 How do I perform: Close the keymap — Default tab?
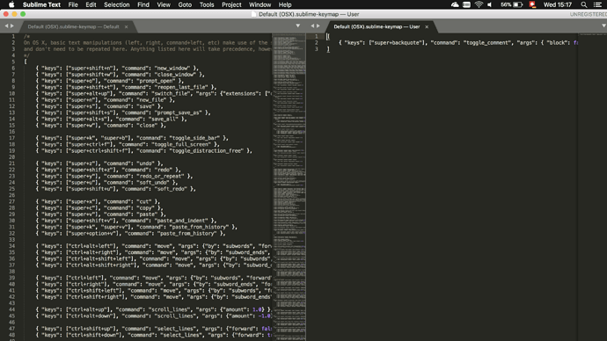(126, 26)
